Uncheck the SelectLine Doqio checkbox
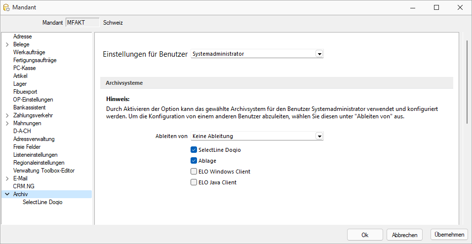 click(194, 150)
